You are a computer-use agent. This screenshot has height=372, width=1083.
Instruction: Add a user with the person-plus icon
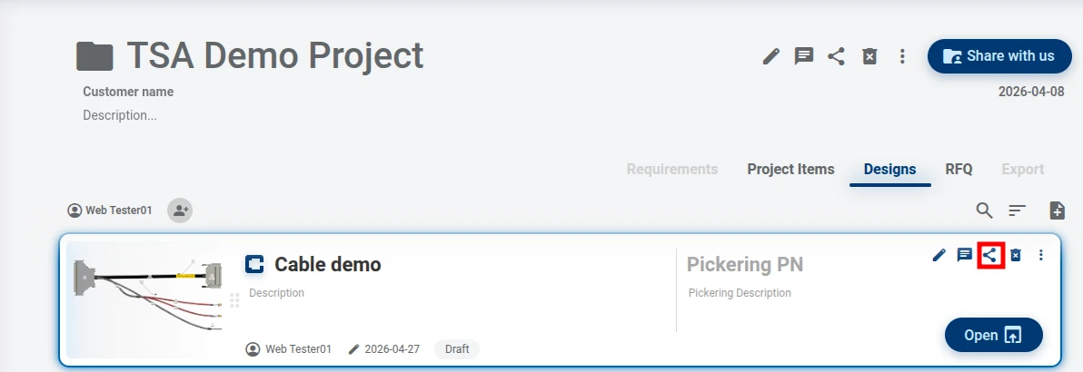click(x=180, y=210)
